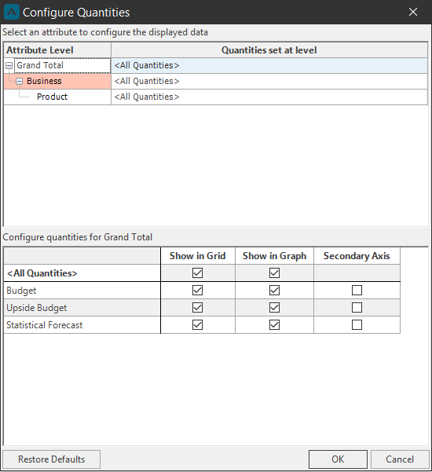Image resolution: width=432 pixels, height=472 pixels.
Task: Uncheck Show in Grid for Statistical Forecast
Action: (197, 325)
